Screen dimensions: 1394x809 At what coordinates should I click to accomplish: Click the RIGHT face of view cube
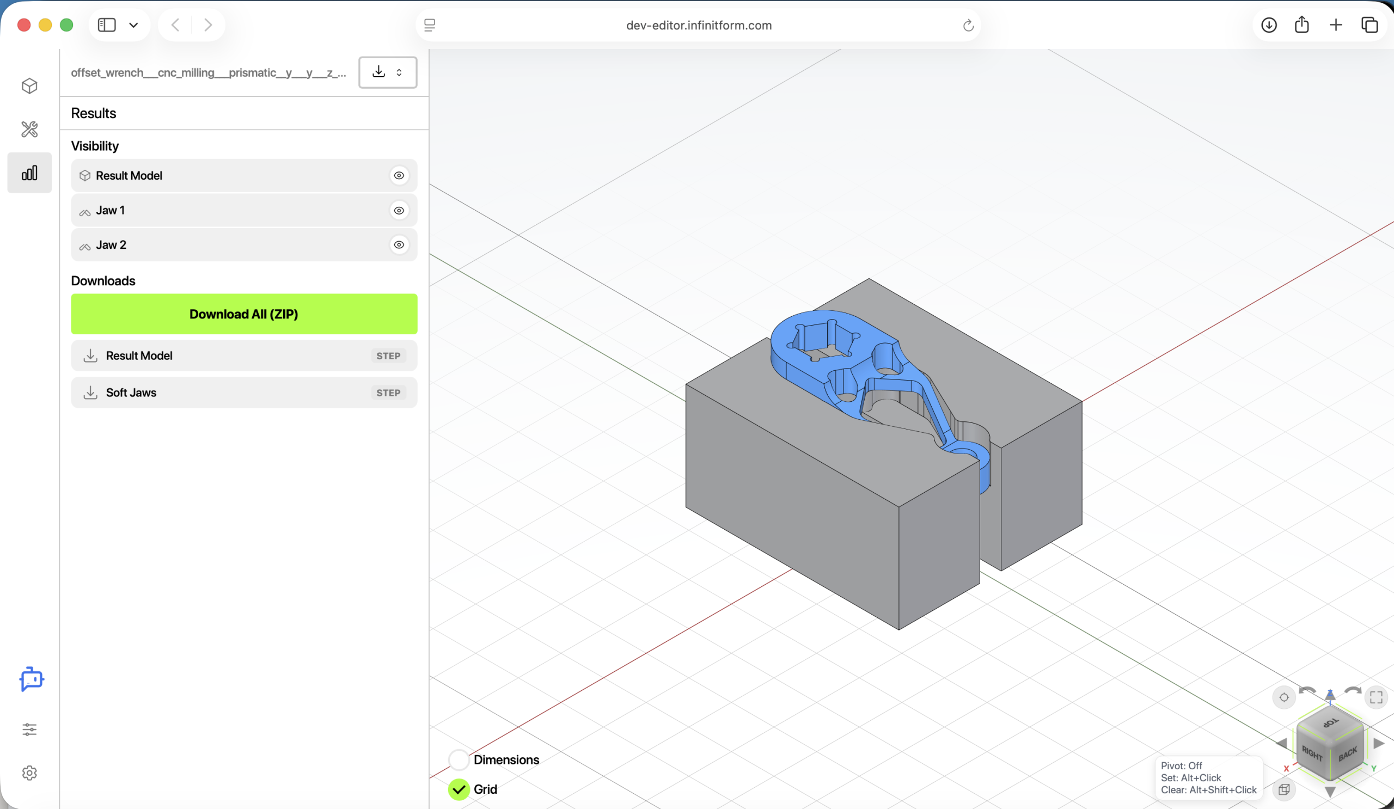1313,753
